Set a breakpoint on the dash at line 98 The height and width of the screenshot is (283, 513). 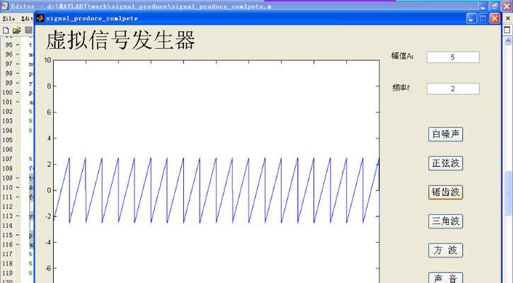point(18,74)
